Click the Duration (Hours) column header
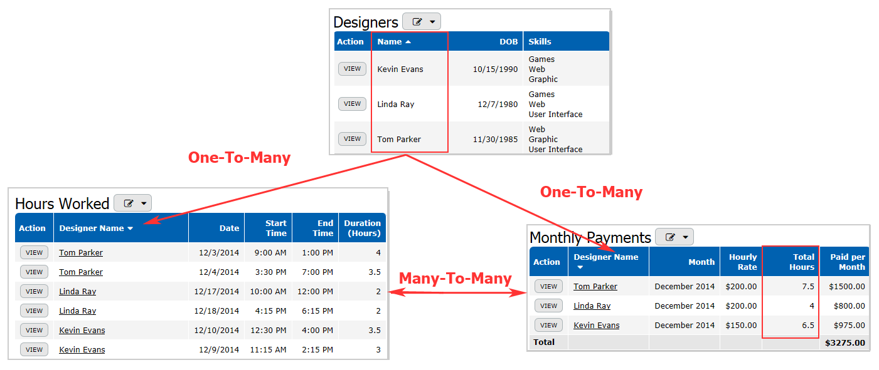The height and width of the screenshot is (370, 879). (362, 228)
